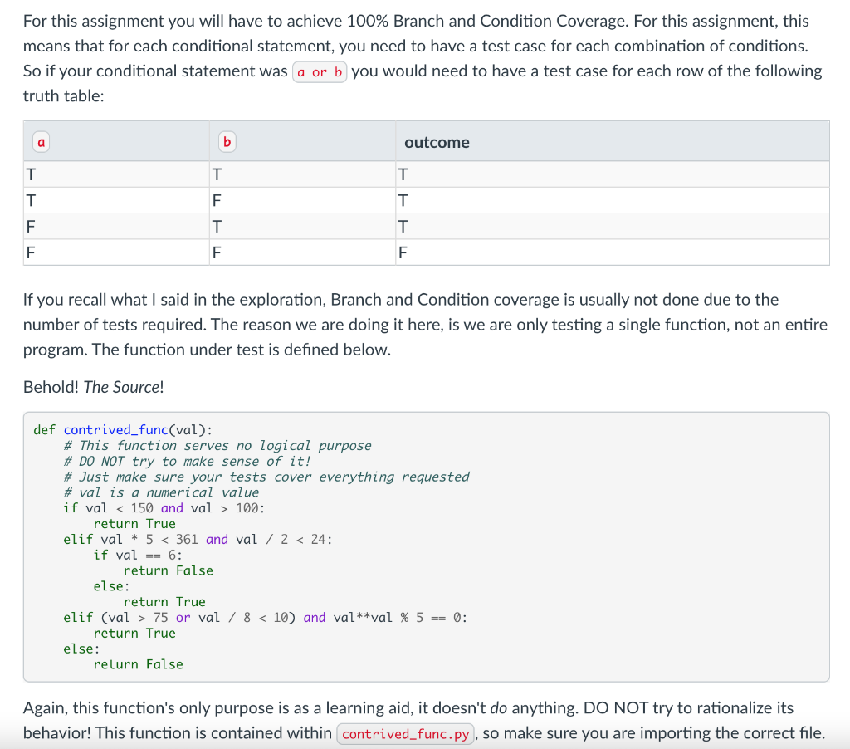Select the row with T F T values
The image size is (850, 749).
249,199
